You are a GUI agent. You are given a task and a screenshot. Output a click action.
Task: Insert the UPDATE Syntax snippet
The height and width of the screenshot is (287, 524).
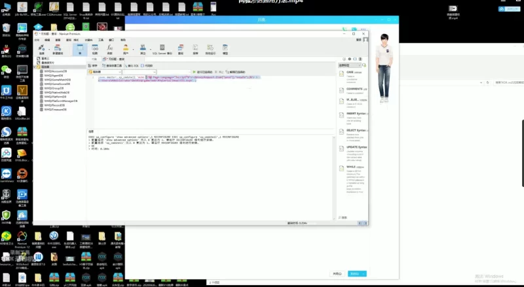coord(353,153)
